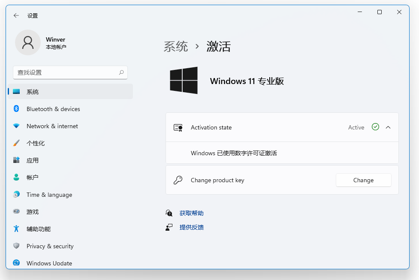The height and width of the screenshot is (280, 419).
Task: Click the 游戏 gamepad icon
Action: click(x=16, y=211)
